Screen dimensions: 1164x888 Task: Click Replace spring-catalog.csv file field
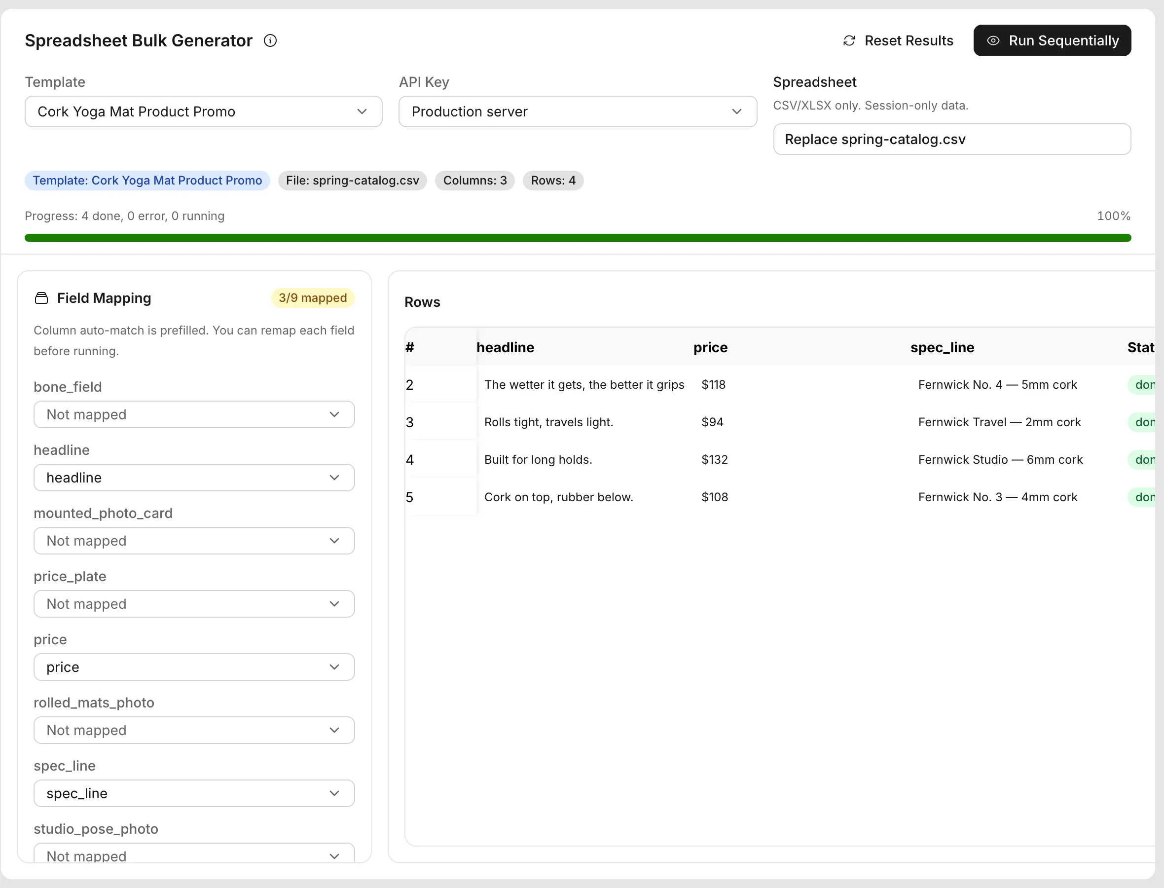tap(951, 140)
